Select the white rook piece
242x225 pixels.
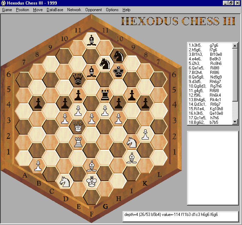point(78,142)
